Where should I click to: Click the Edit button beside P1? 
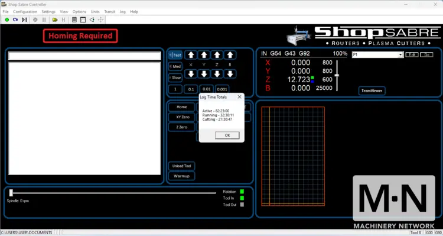(x=412, y=54)
